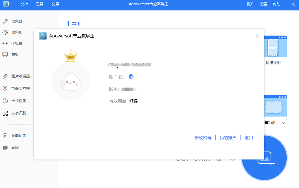
Task: Close the account info dialog
Action: [258, 36]
